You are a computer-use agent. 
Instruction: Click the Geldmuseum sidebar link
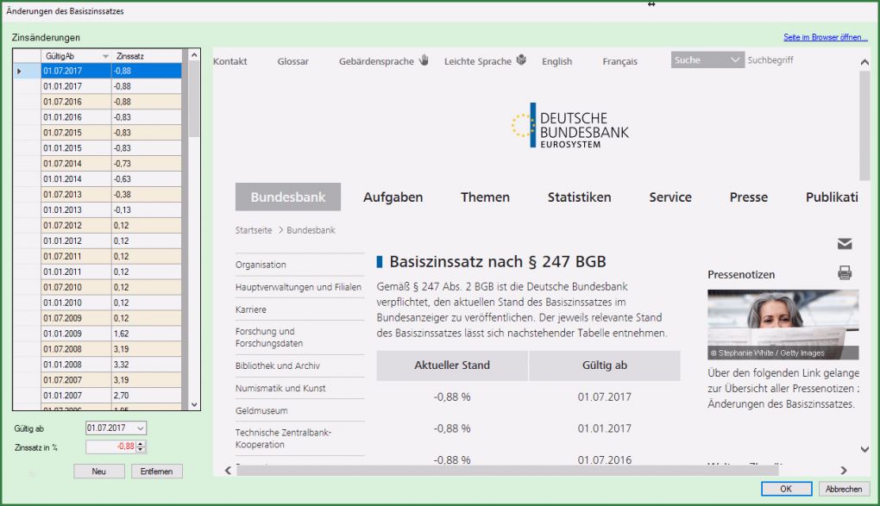pyautogui.click(x=261, y=411)
